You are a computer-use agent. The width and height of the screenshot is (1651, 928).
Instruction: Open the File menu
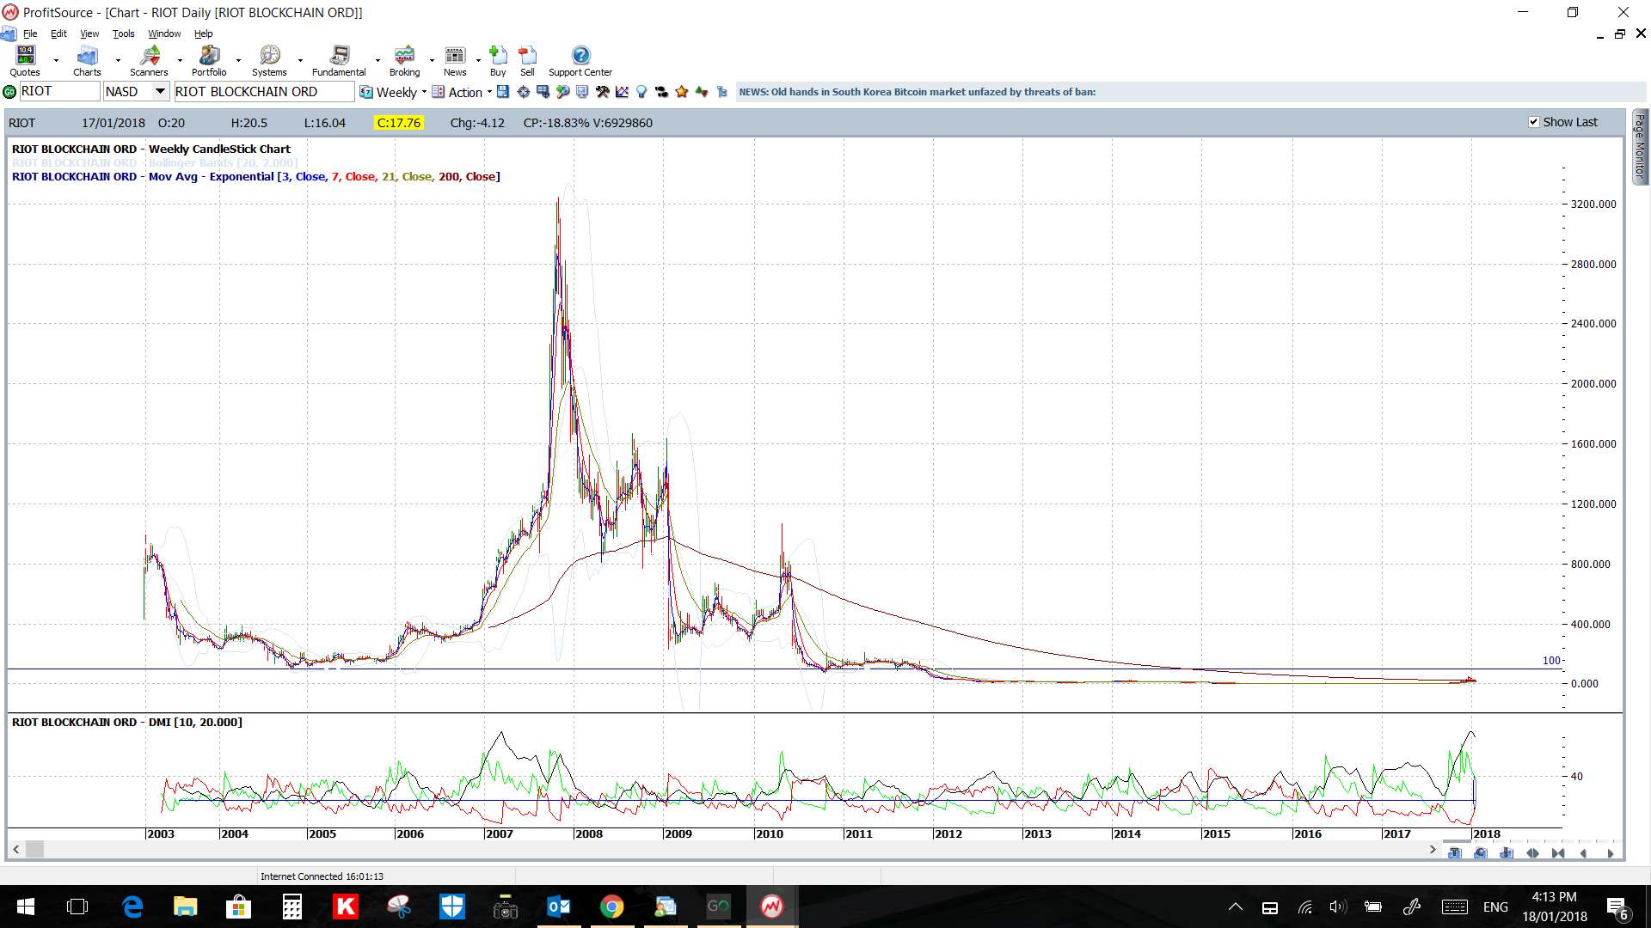pos(30,34)
